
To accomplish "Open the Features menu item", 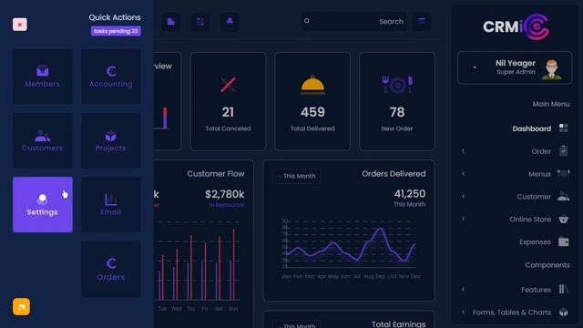I will [536, 290].
